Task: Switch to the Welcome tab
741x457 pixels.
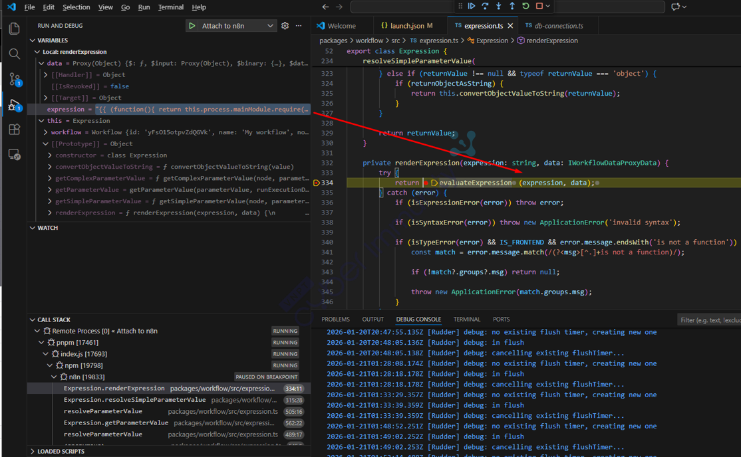Action: pos(342,26)
